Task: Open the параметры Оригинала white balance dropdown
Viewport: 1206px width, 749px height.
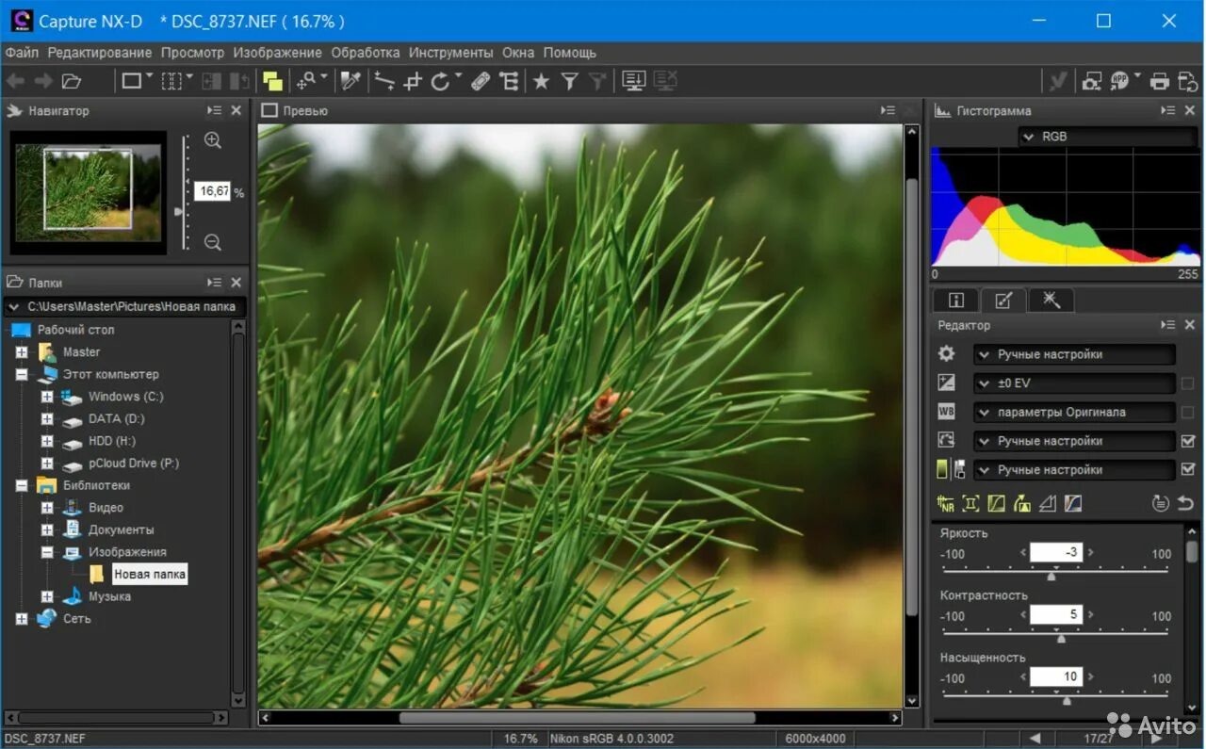Action: [1074, 413]
